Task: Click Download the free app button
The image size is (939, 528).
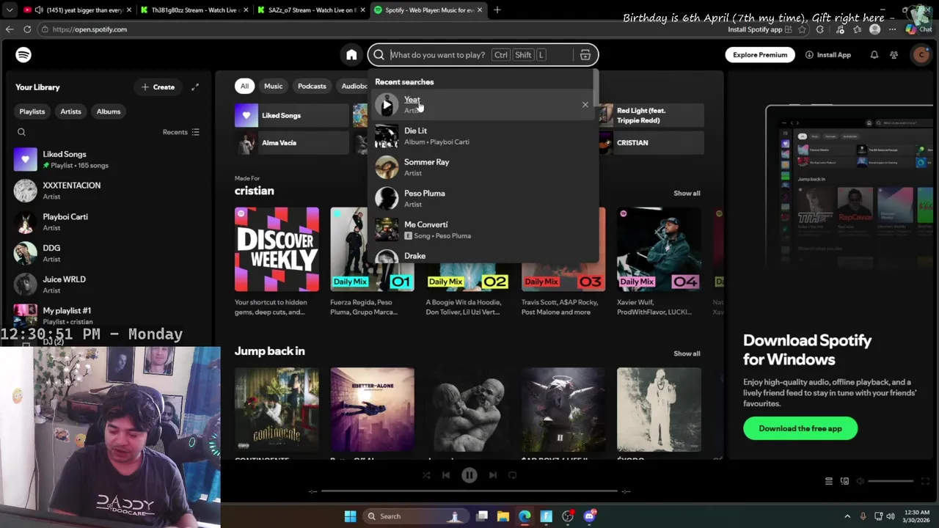Action: (x=800, y=428)
